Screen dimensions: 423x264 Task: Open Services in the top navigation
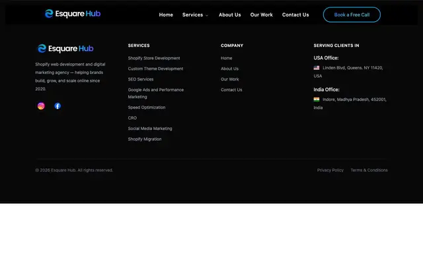pyautogui.click(x=192, y=15)
